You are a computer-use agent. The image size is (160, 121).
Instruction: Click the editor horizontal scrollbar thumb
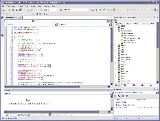(x=43, y=86)
